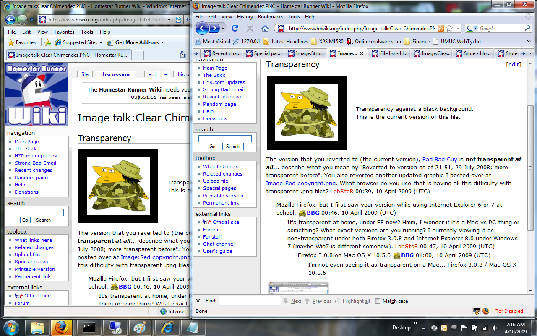Click the IE Home icon

[x=183, y=54]
